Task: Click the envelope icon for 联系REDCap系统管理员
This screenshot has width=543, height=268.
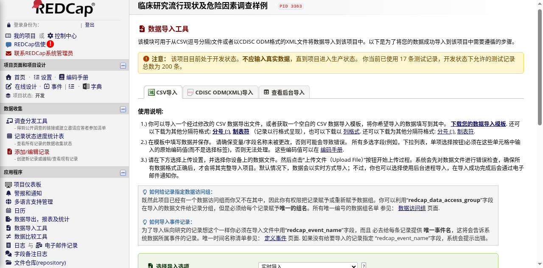Action: pyautogui.click(x=8, y=53)
